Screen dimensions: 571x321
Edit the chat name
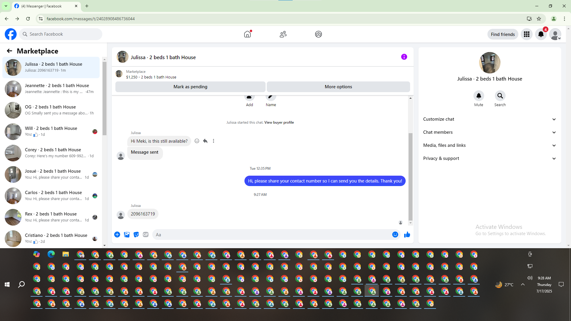271,98
